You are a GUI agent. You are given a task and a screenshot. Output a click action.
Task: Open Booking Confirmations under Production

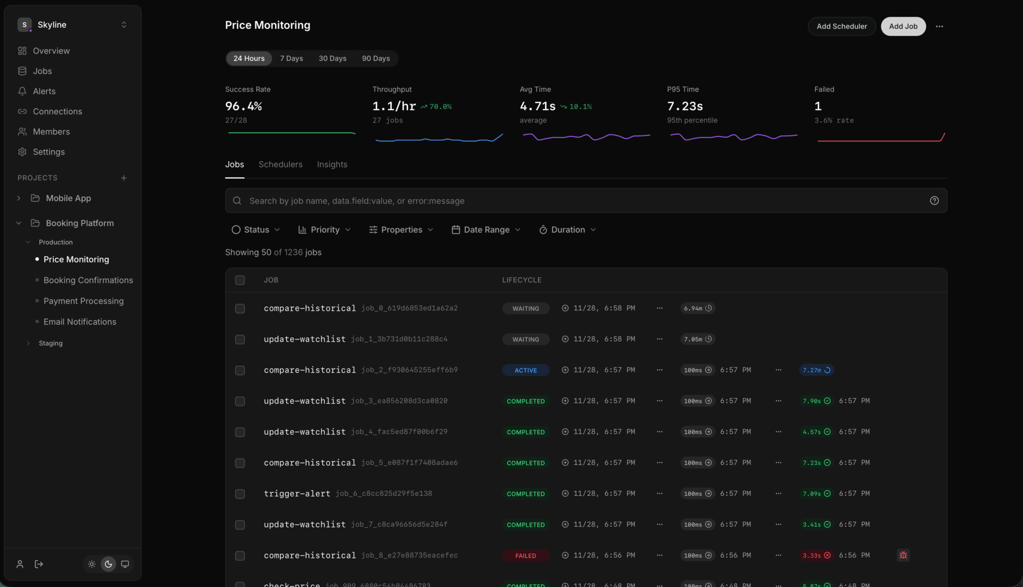click(x=88, y=280)
